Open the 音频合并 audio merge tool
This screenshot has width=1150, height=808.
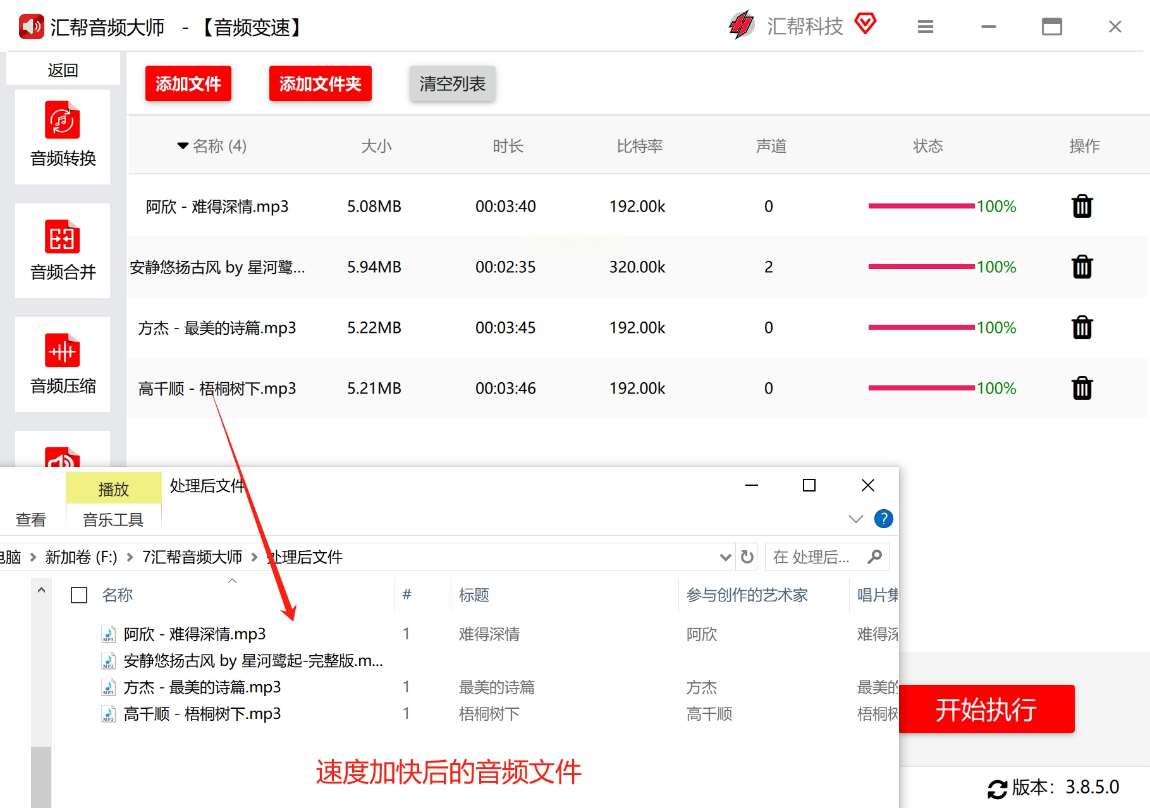(x=63, y=250)
